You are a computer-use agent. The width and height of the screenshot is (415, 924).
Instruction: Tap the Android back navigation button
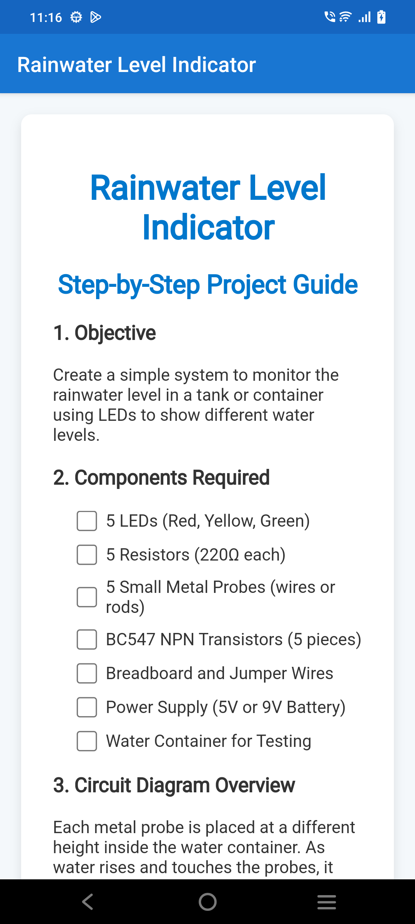(x=88, y=902)
